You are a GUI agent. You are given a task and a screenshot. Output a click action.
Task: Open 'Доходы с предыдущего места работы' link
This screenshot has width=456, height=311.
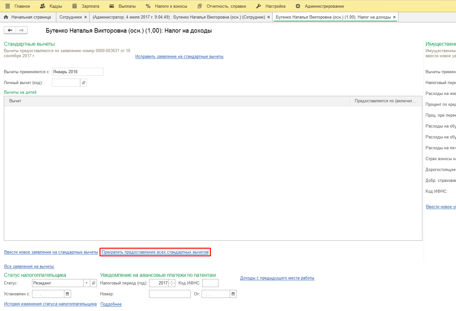tap(277, 278)
